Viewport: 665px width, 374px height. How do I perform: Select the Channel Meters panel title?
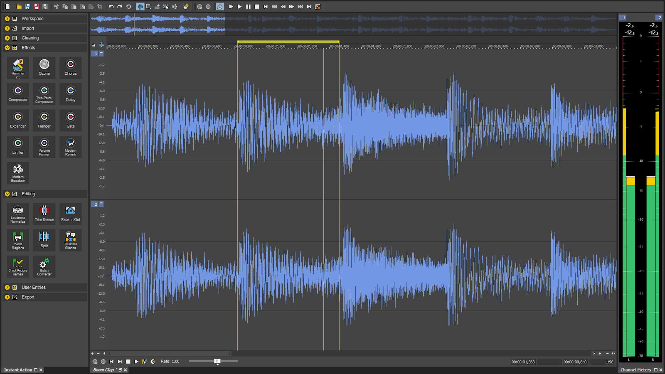635,369
